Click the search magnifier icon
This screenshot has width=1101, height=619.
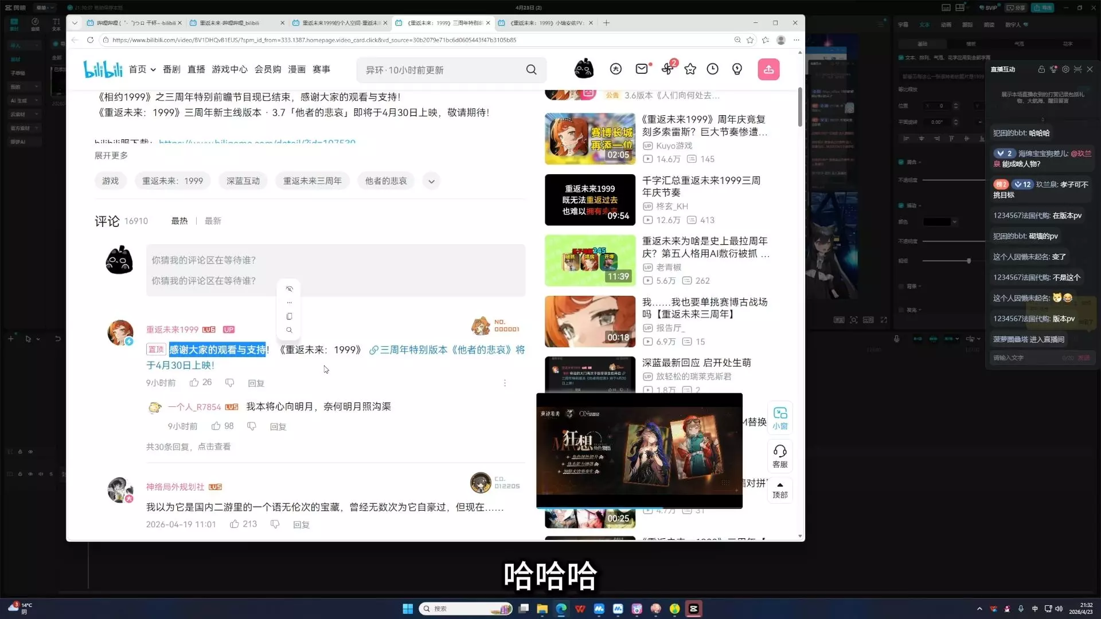(531, 69)
